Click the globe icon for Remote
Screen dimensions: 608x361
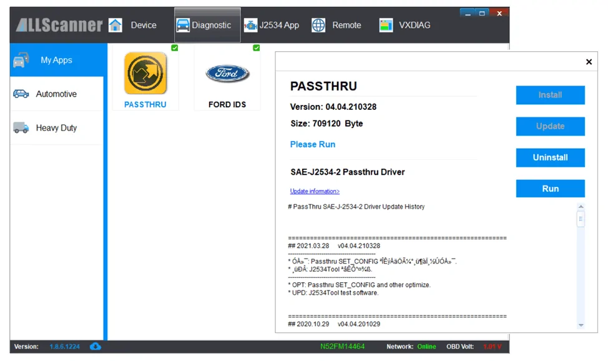[x=318, y=25]
